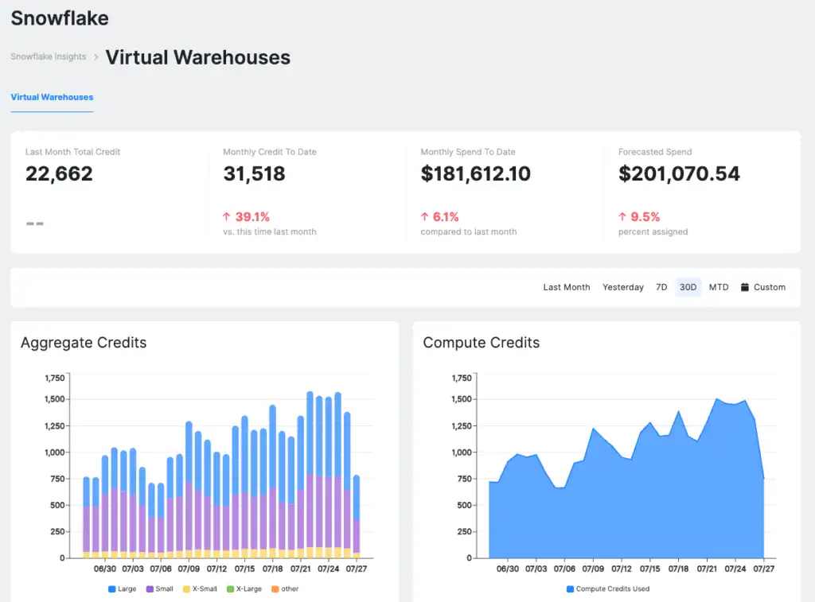Image resolution: width=815 pixels, height=602 pixels.
Task: Click the 6.1% increase indicator
Action: pos(446,216)
